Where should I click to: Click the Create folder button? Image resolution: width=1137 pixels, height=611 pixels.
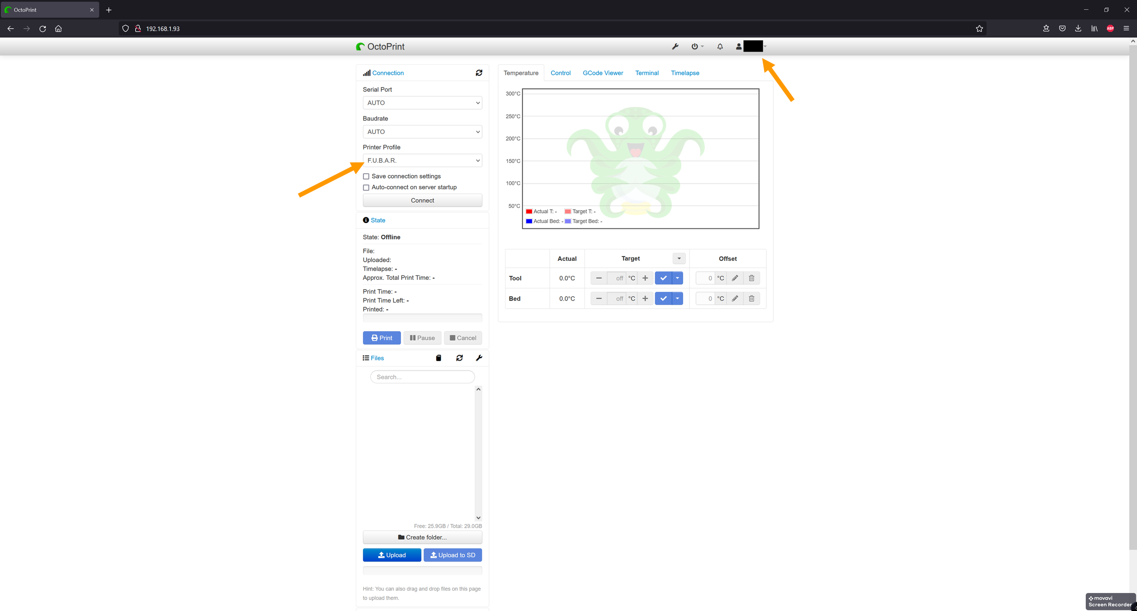click(422, 537)
